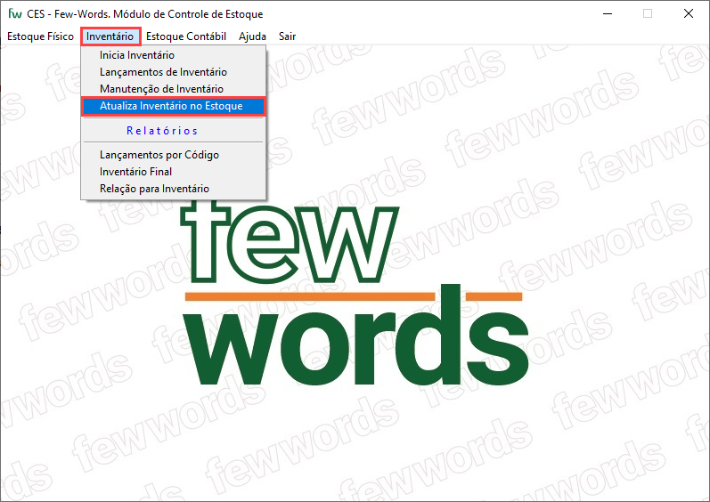Close the CES window
This screenshot has width=710, height=502.
(x=689, y=13)
